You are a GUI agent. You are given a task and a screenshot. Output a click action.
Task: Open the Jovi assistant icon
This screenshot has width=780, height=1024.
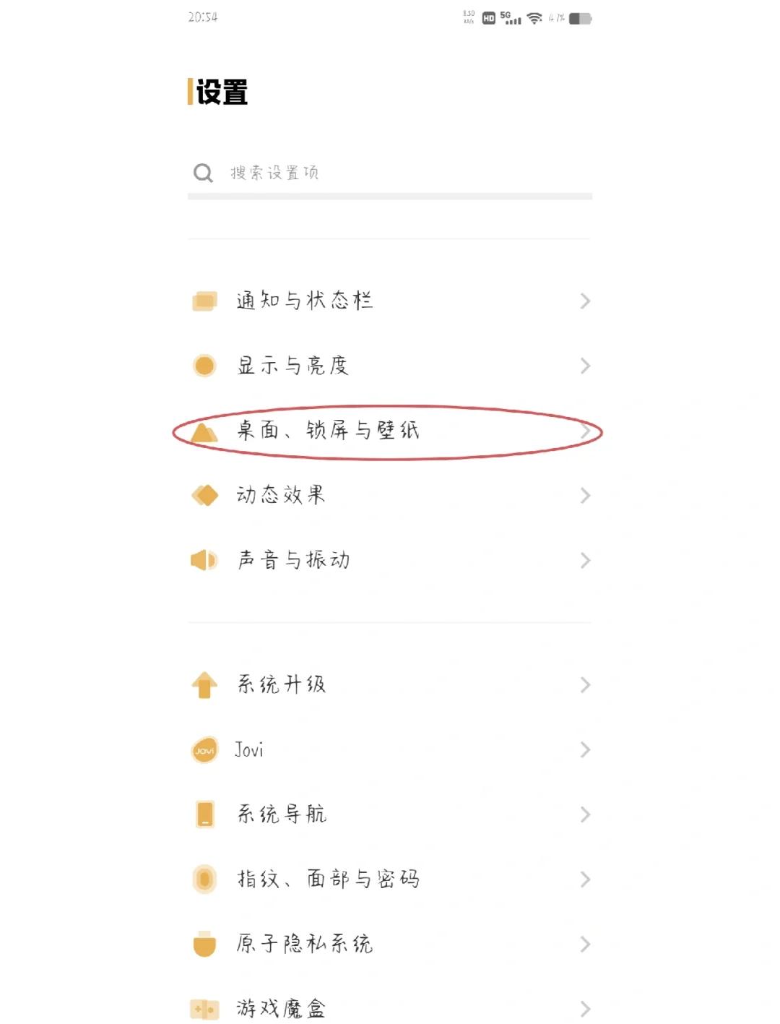204,750
